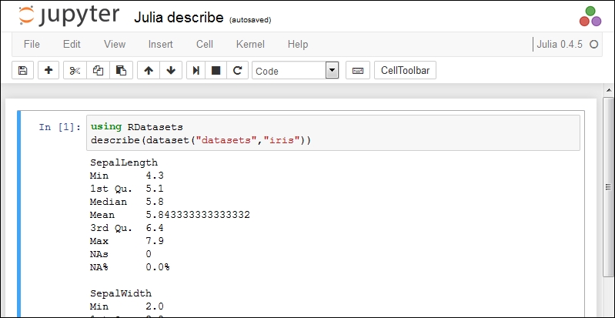This screenshot has width=615, height=318.
Task: Open the cell type dropdown showing Code
Action: (296, 71)
